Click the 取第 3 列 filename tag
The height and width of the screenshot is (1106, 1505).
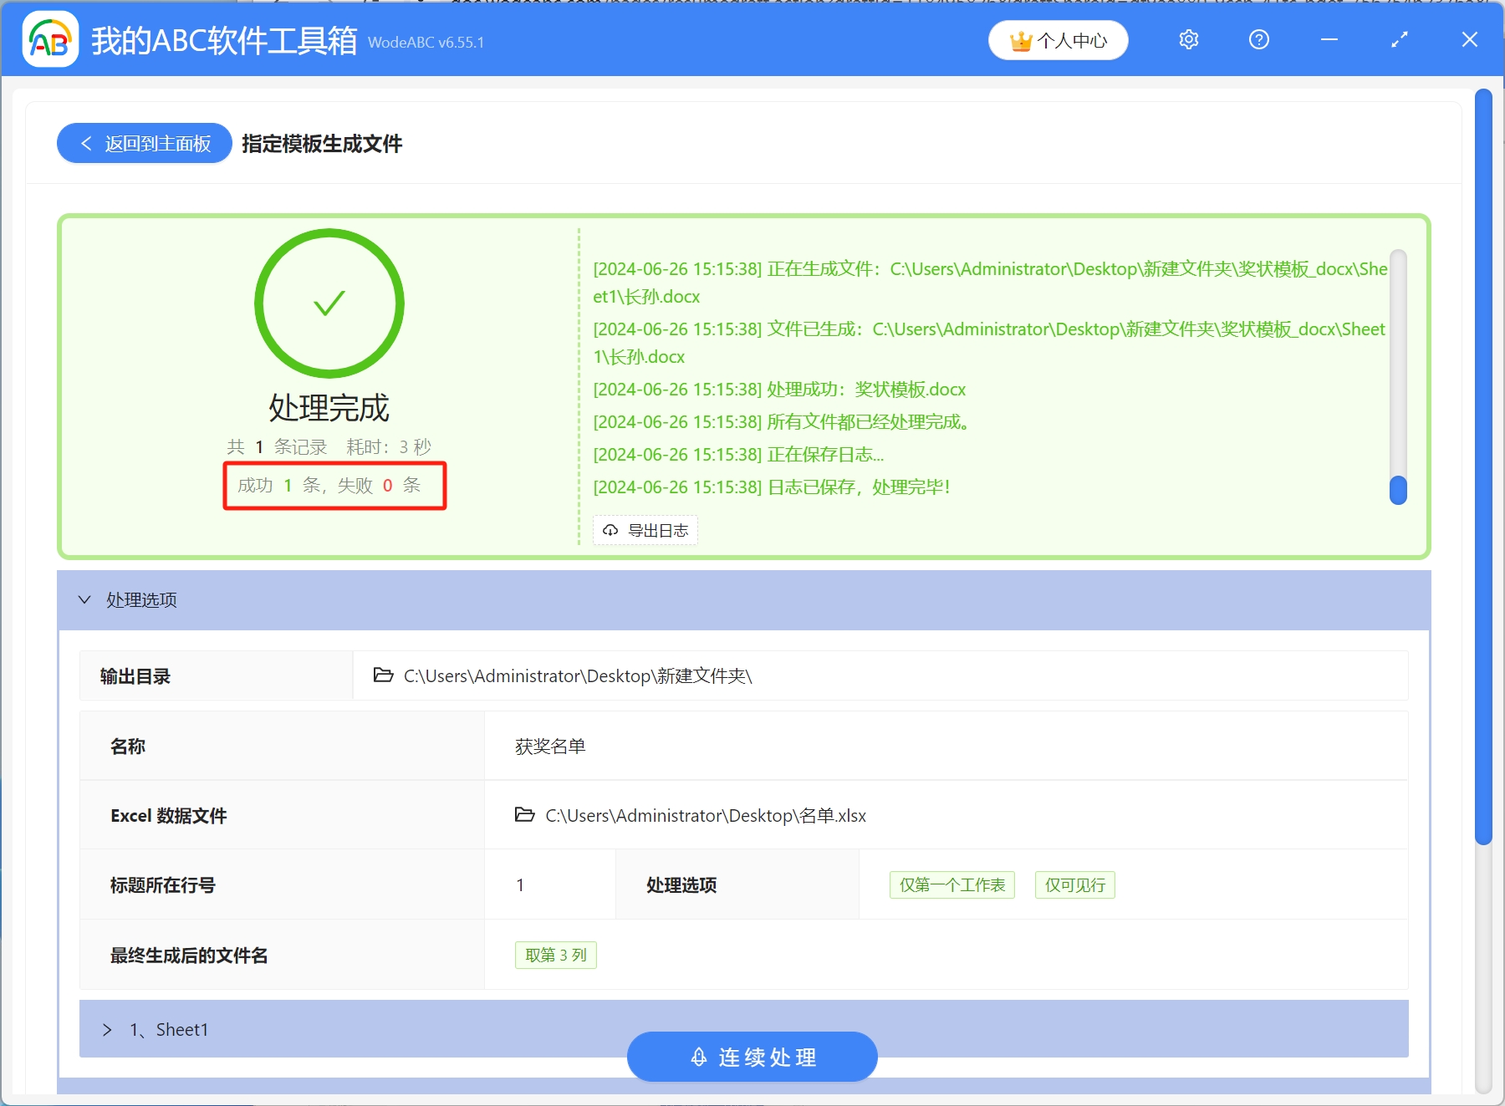coord(555,955)
